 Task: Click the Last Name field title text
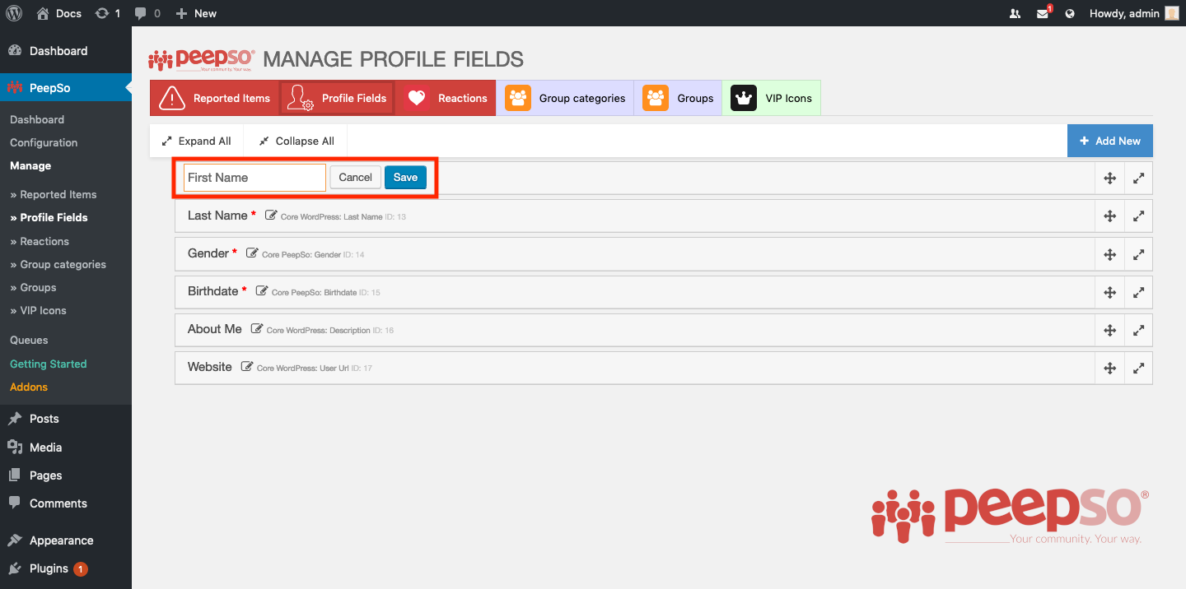(x=217, y=216)
